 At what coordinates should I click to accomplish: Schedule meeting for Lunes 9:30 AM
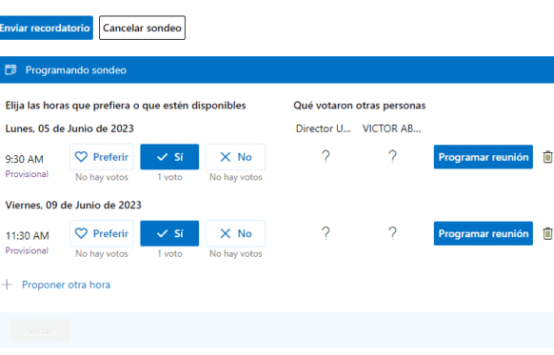tap(484, 157)
